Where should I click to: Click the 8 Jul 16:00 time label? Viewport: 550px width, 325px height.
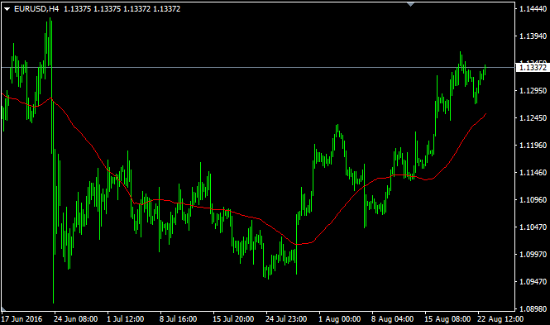[178, 319]
